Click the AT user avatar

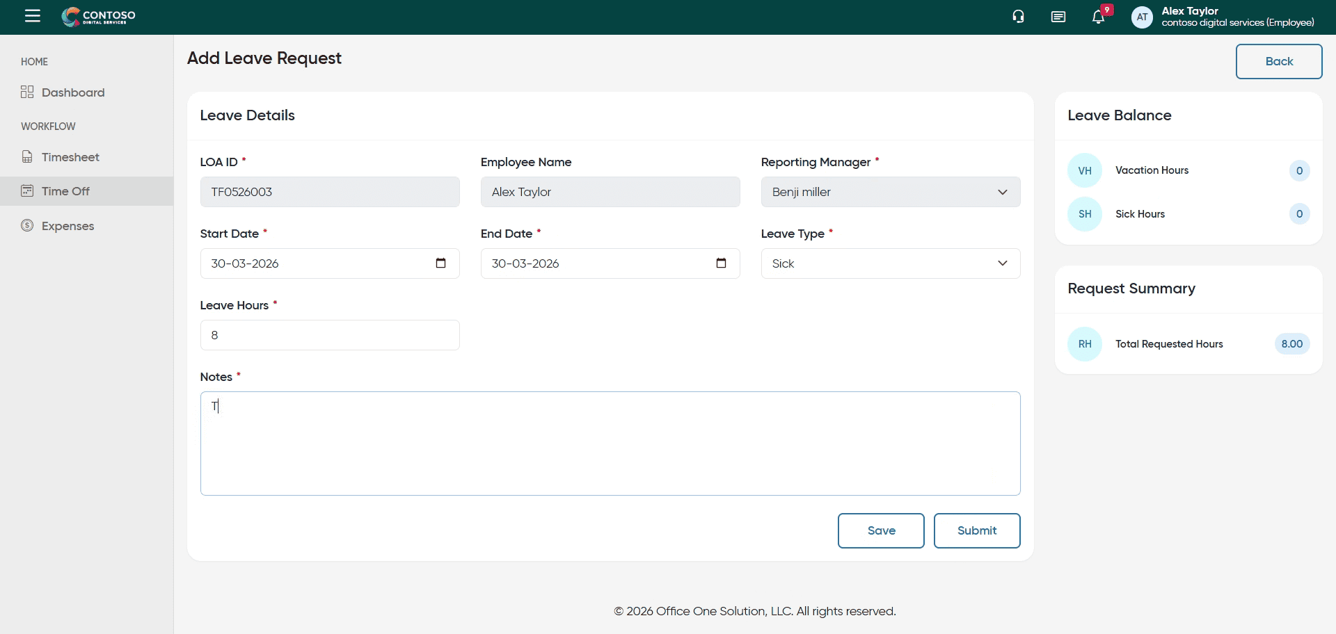(x=1142, y=17)
